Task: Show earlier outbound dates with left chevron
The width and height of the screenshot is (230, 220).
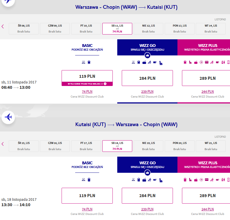Action: coord(3,27)
